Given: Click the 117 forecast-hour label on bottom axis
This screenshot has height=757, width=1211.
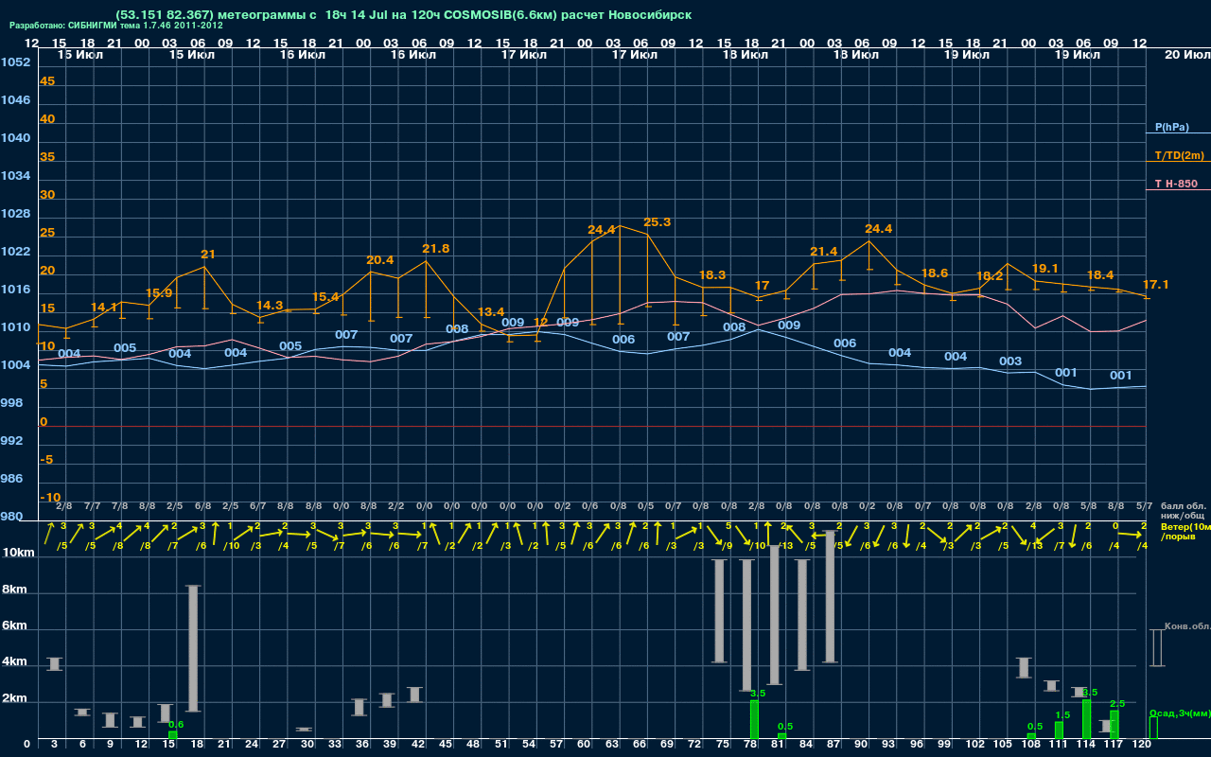Looking at the screenshot, I should [1114, 745].
